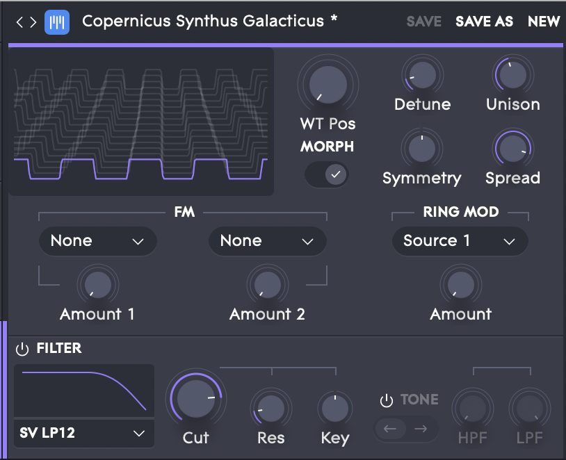This screenshot has height=460, width=566.
Task: Click the filter Cut knob
Action: click(x=196, y=399)
